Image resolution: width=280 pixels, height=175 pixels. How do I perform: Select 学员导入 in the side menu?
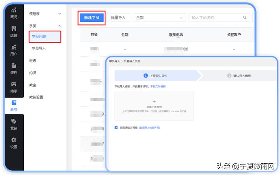tap(39, 49)
